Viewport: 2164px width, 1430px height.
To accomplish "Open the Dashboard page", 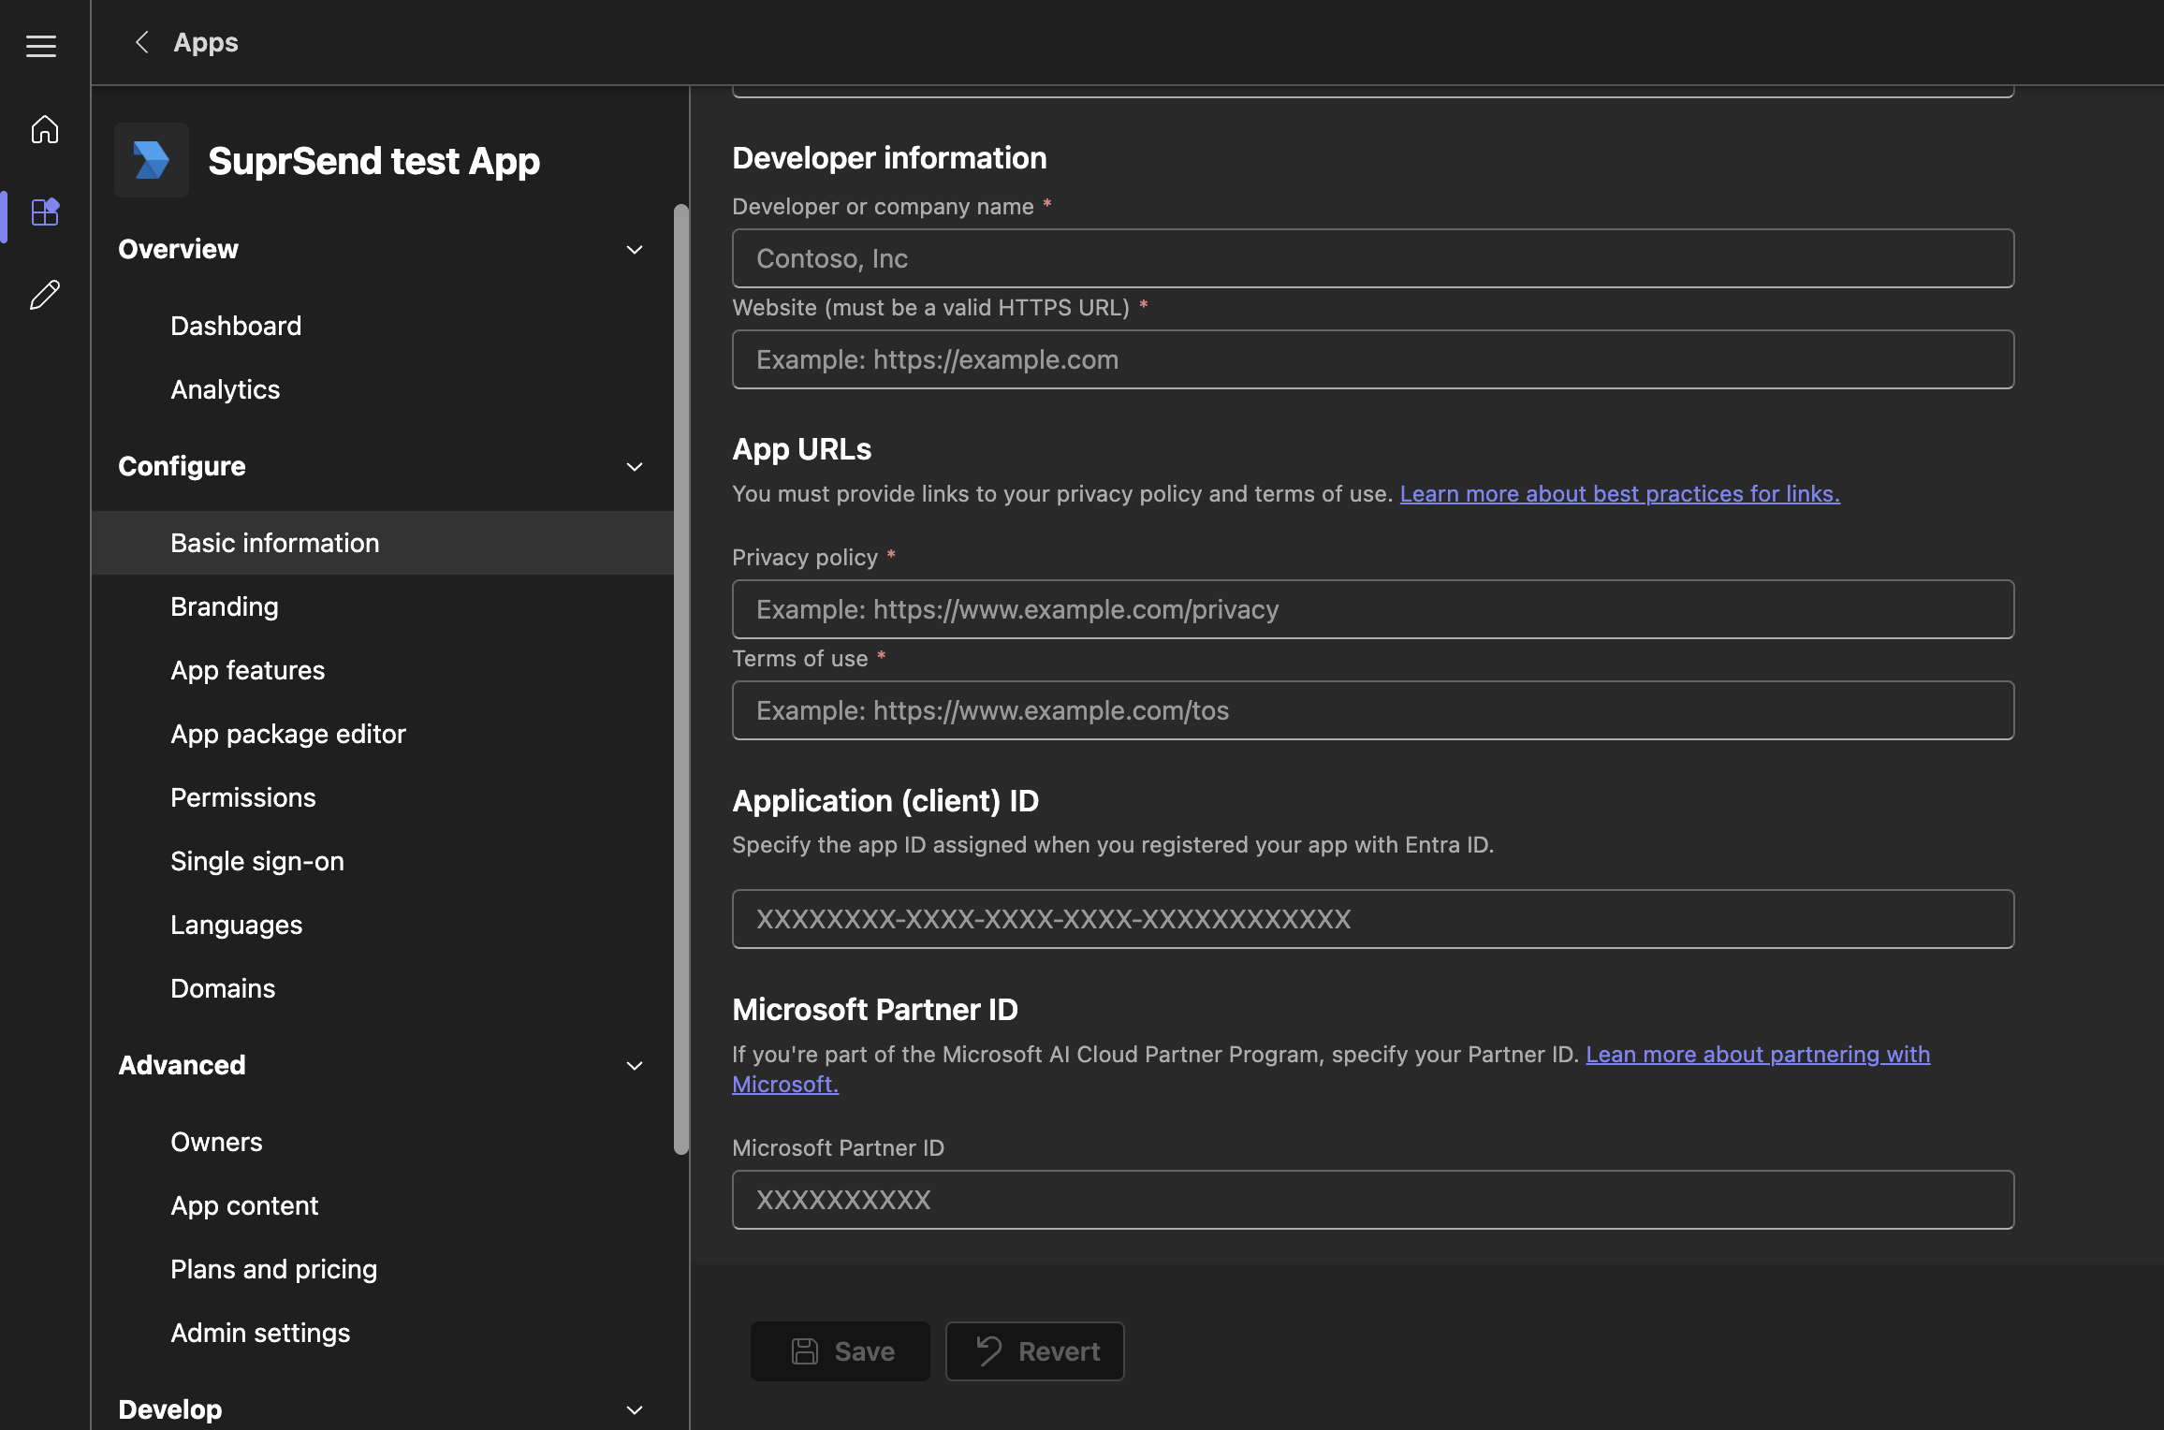I will point(236,326).
